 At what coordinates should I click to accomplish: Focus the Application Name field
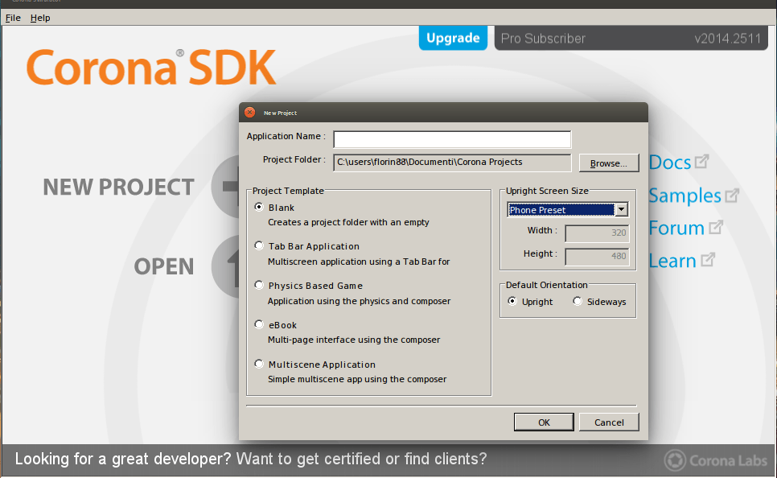(452, 139)
